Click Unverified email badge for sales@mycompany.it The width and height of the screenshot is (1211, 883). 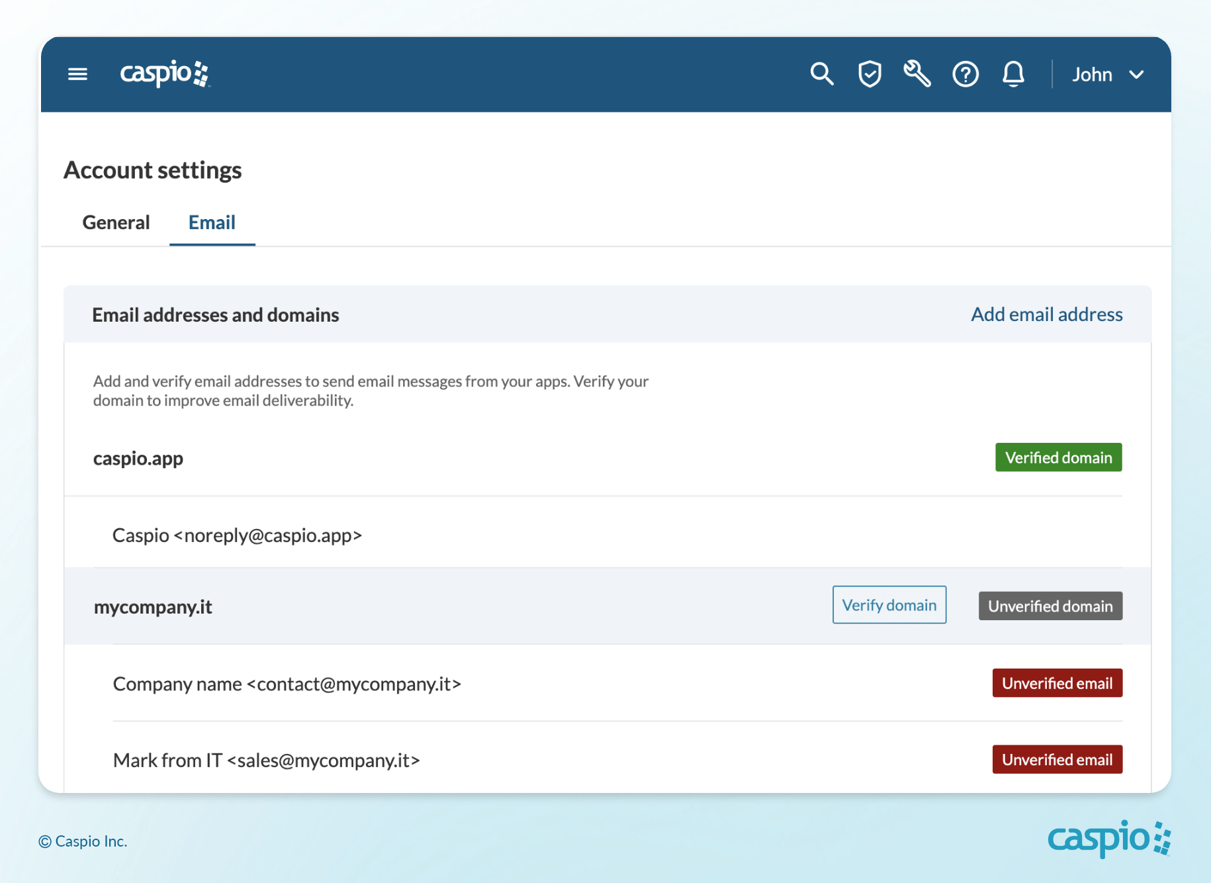[x=1057, y=760]
